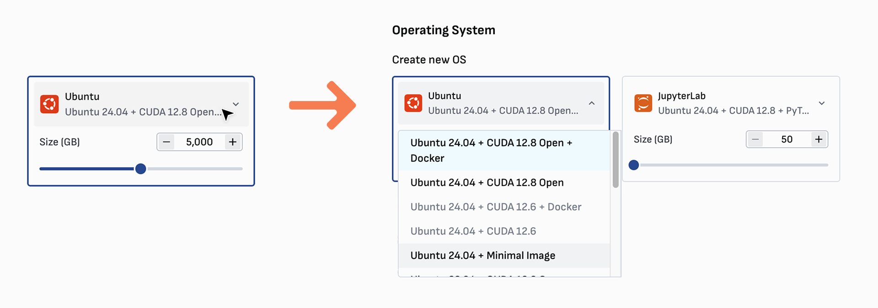Click the Ubuntu logo in the open dropdown header
878x308 pixels.
[413, 103]
